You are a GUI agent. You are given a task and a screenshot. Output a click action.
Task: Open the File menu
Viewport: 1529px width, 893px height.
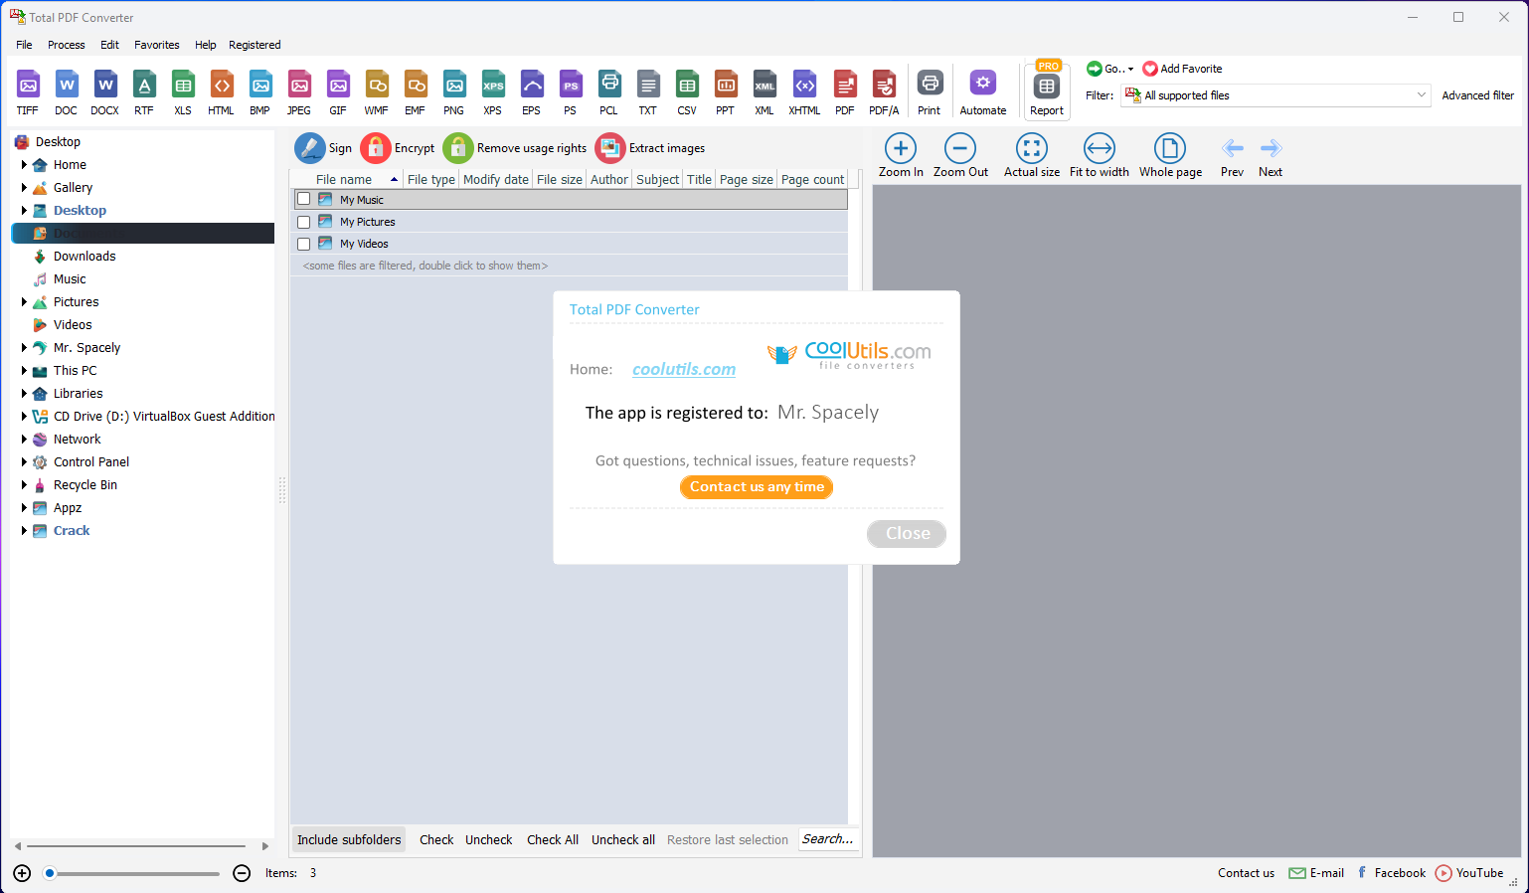point(25,45)
